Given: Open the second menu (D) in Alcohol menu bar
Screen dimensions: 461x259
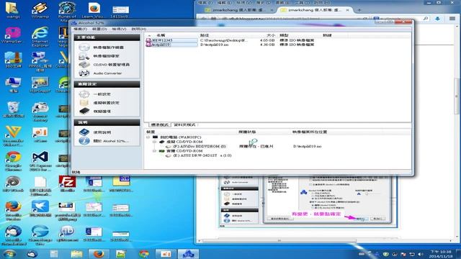Looking at the screenshot, I should coord(99,29).
